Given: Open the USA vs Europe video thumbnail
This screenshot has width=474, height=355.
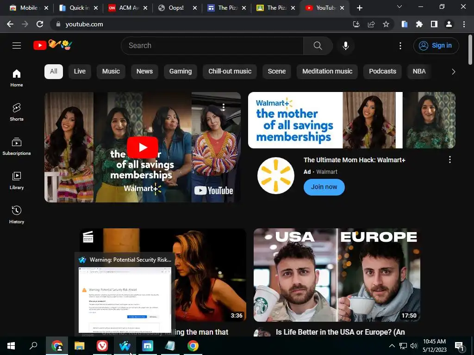Looking at the screenshot, I should point(337,275).
